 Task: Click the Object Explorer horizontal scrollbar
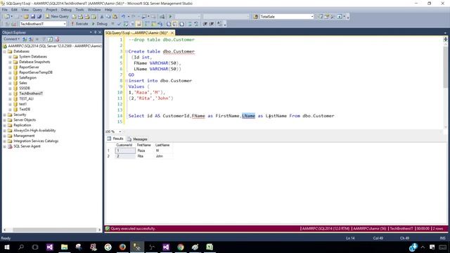pyautogui.click(x=55, y=230)
